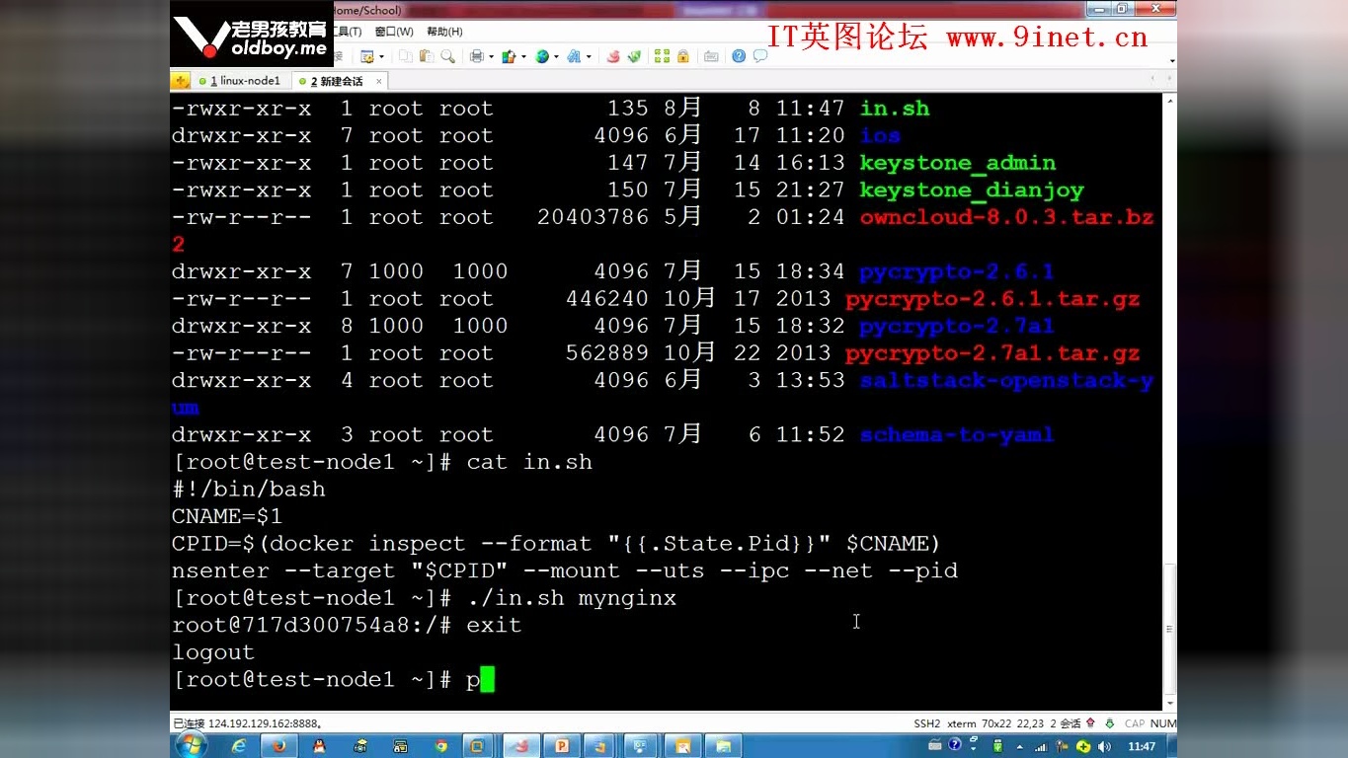Image resolution: width=1348 pixels, height=758 pixels.
Task: Close the 新建会话 tab
Action: (x=377, y=81)
